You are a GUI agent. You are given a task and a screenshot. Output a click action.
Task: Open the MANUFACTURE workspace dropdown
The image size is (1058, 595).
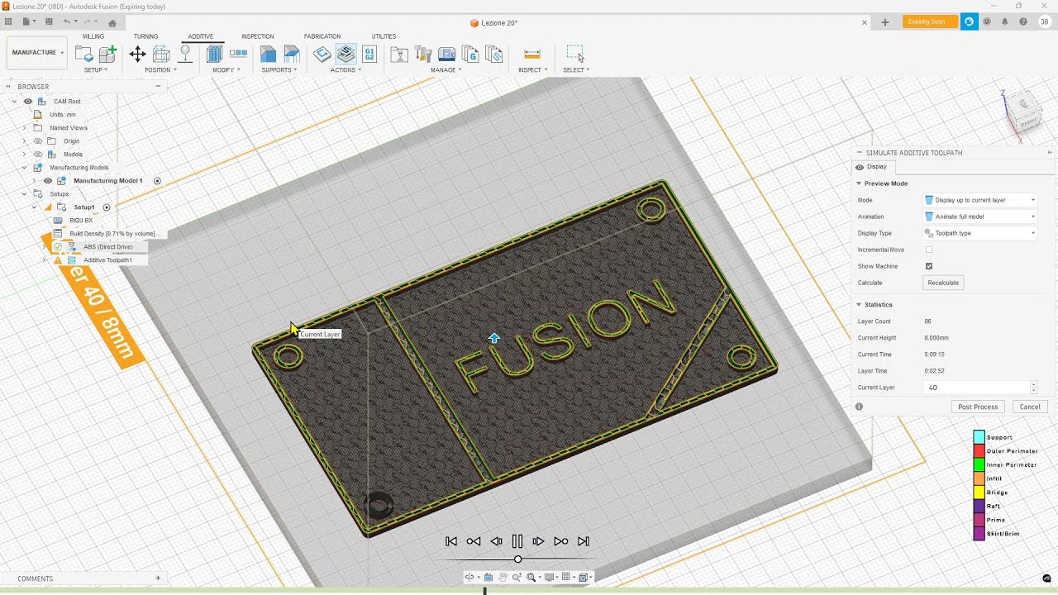tap(36, 53)
